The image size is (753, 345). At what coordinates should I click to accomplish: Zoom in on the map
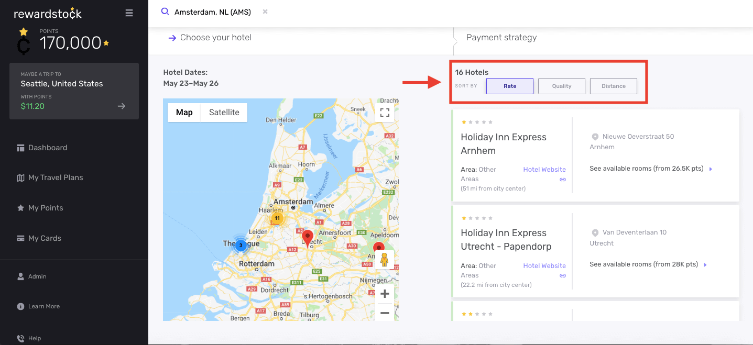385,294
